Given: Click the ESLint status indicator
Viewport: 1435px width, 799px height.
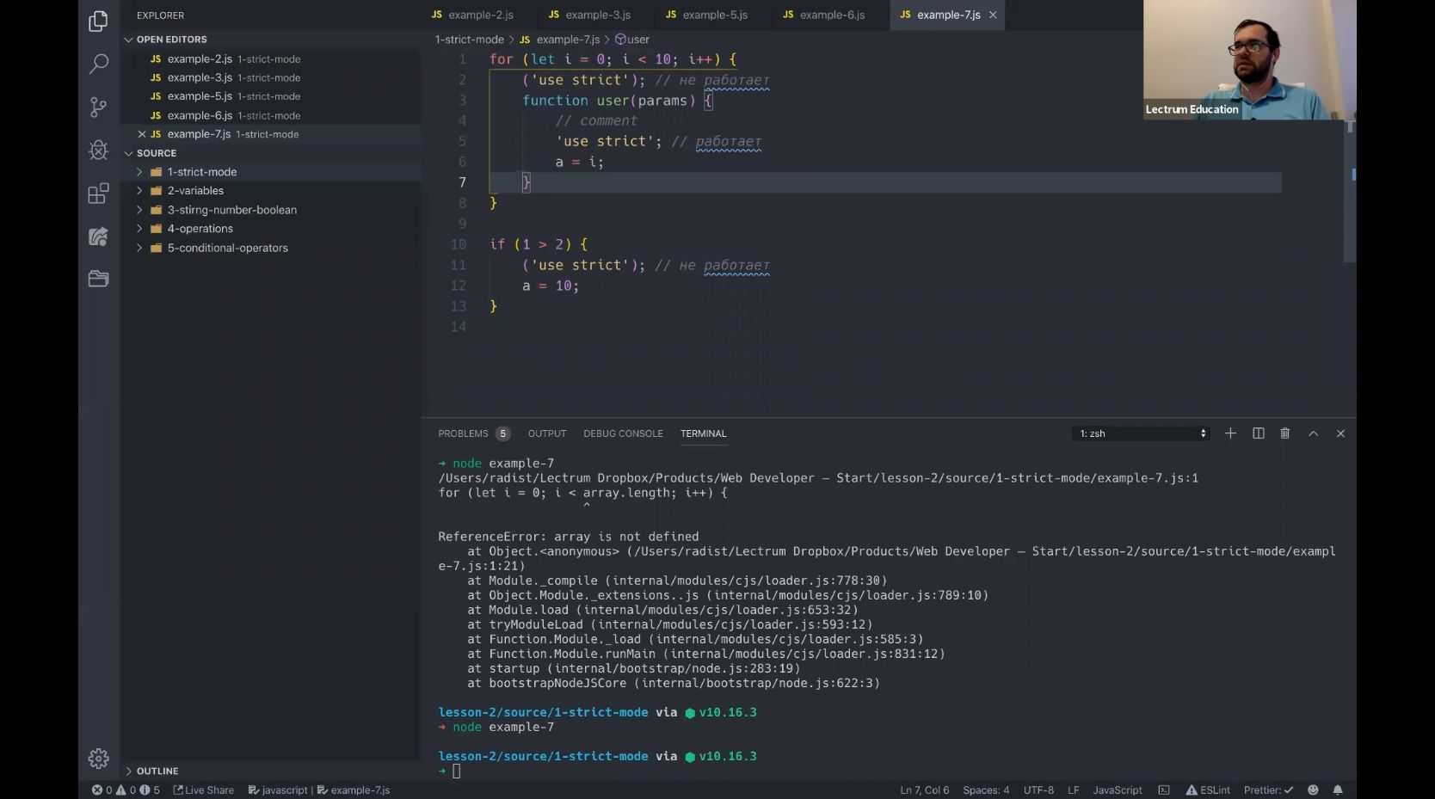Looking at the screenshot, I should click(1208, 790).
